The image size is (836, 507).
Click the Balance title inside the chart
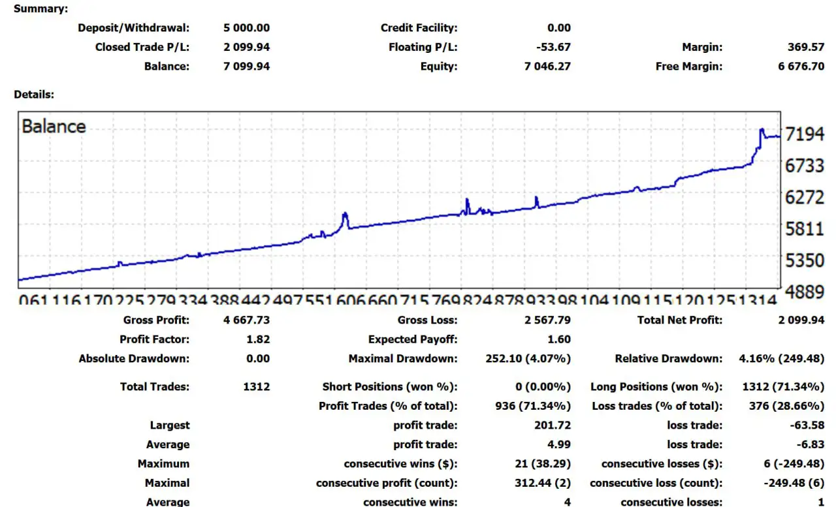[54, 126]
